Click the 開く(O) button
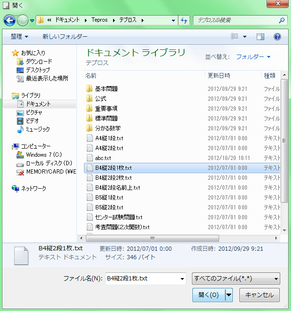Viewport: 291px width, 311px height. [209, 295]
